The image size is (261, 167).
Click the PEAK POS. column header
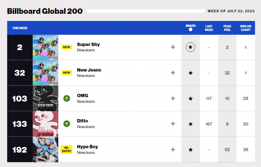tap(227, 28)
